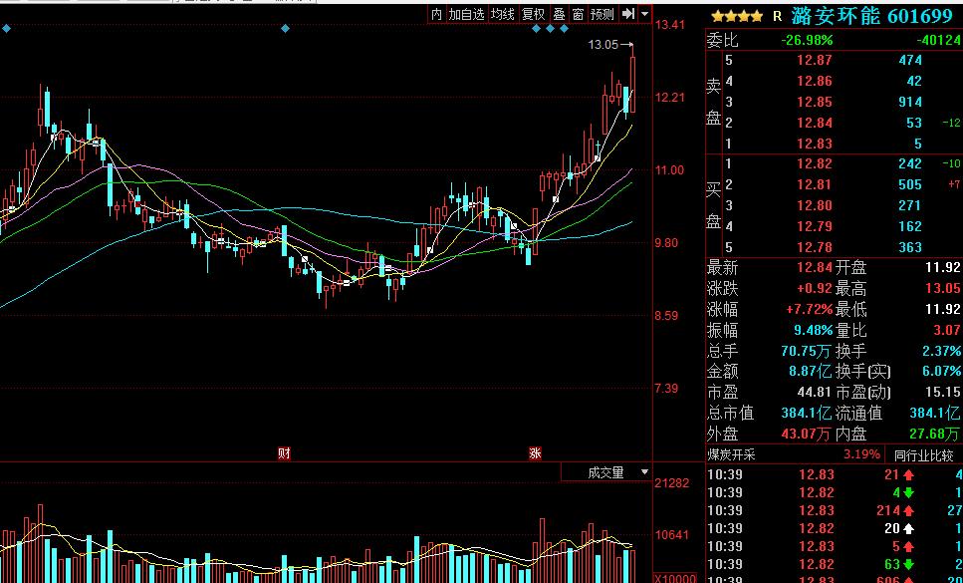This screenshot has width=963, height=583.
Task: Open the 复权 adjustment option
Action: coord(533,14)
